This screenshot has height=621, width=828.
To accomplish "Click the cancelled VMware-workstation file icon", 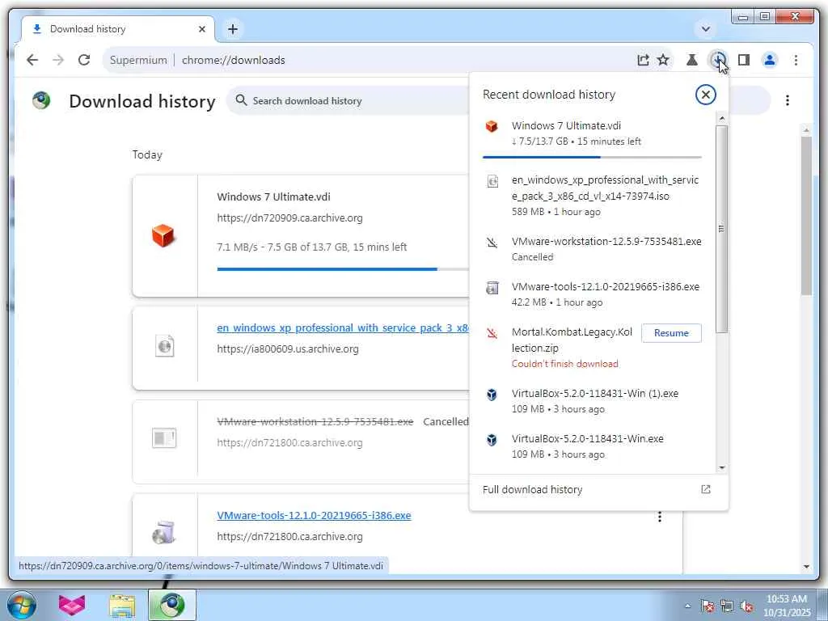I will click(164, 437).
